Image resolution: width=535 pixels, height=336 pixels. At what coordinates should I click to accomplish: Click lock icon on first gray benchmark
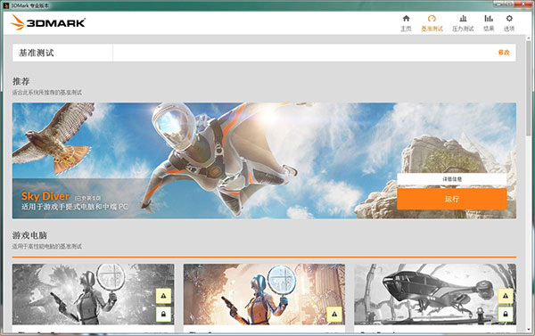(x=163, y=314)
